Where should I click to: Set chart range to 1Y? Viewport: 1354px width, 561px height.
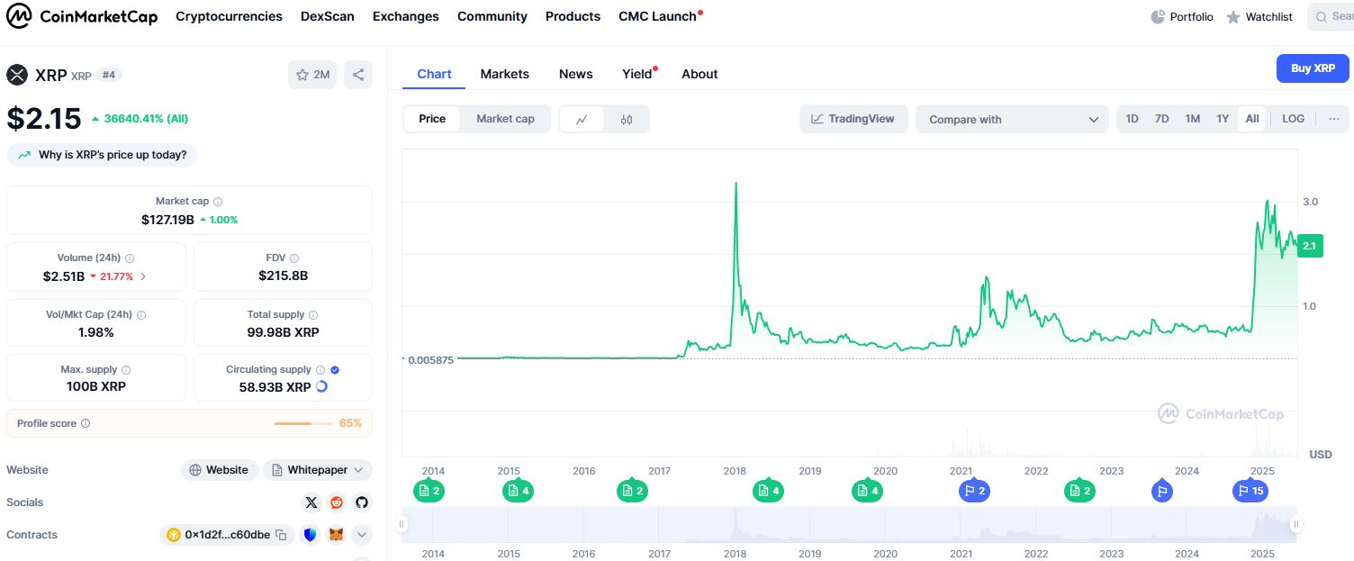pos(1223,119)
